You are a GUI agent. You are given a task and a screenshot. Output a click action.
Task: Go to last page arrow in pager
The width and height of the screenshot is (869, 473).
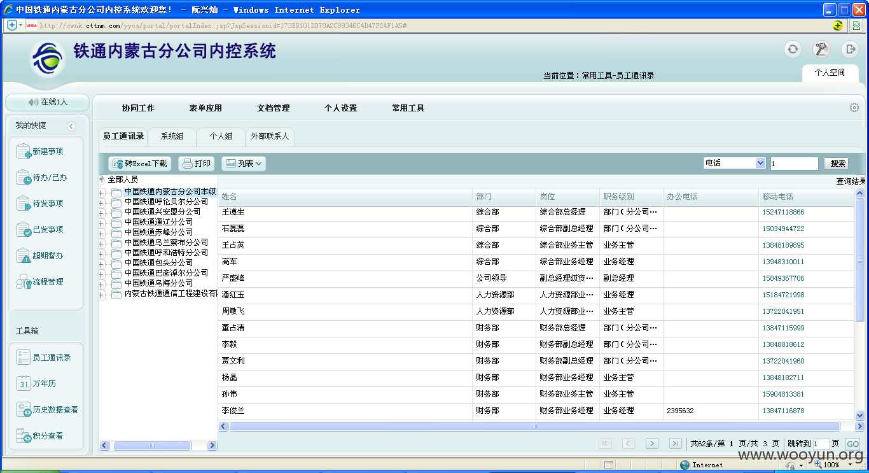[675, 443]
